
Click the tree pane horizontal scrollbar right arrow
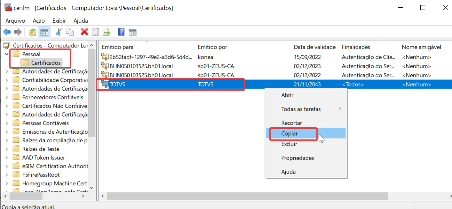coord(83,196)
